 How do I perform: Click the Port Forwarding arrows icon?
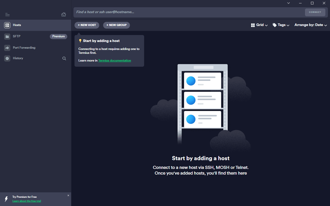coord(7,48)
